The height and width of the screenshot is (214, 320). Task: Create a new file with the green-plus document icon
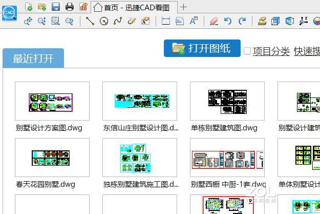pyautogui.click(x=29, y=7)
